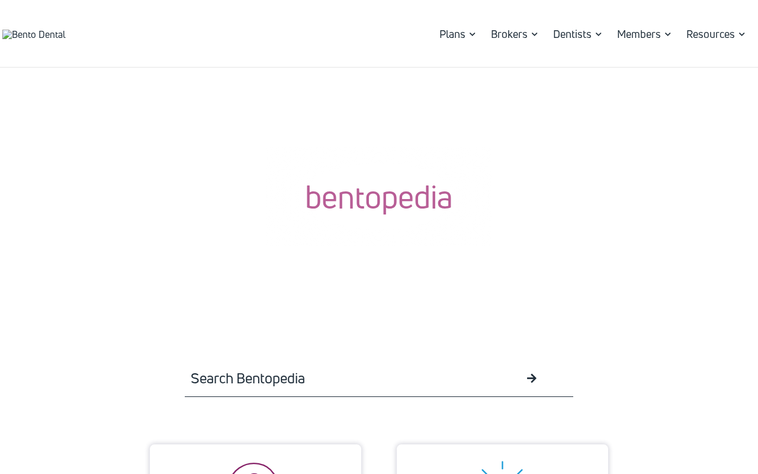
Task: Open the Resources navigation label
Action: click(711, 34)
